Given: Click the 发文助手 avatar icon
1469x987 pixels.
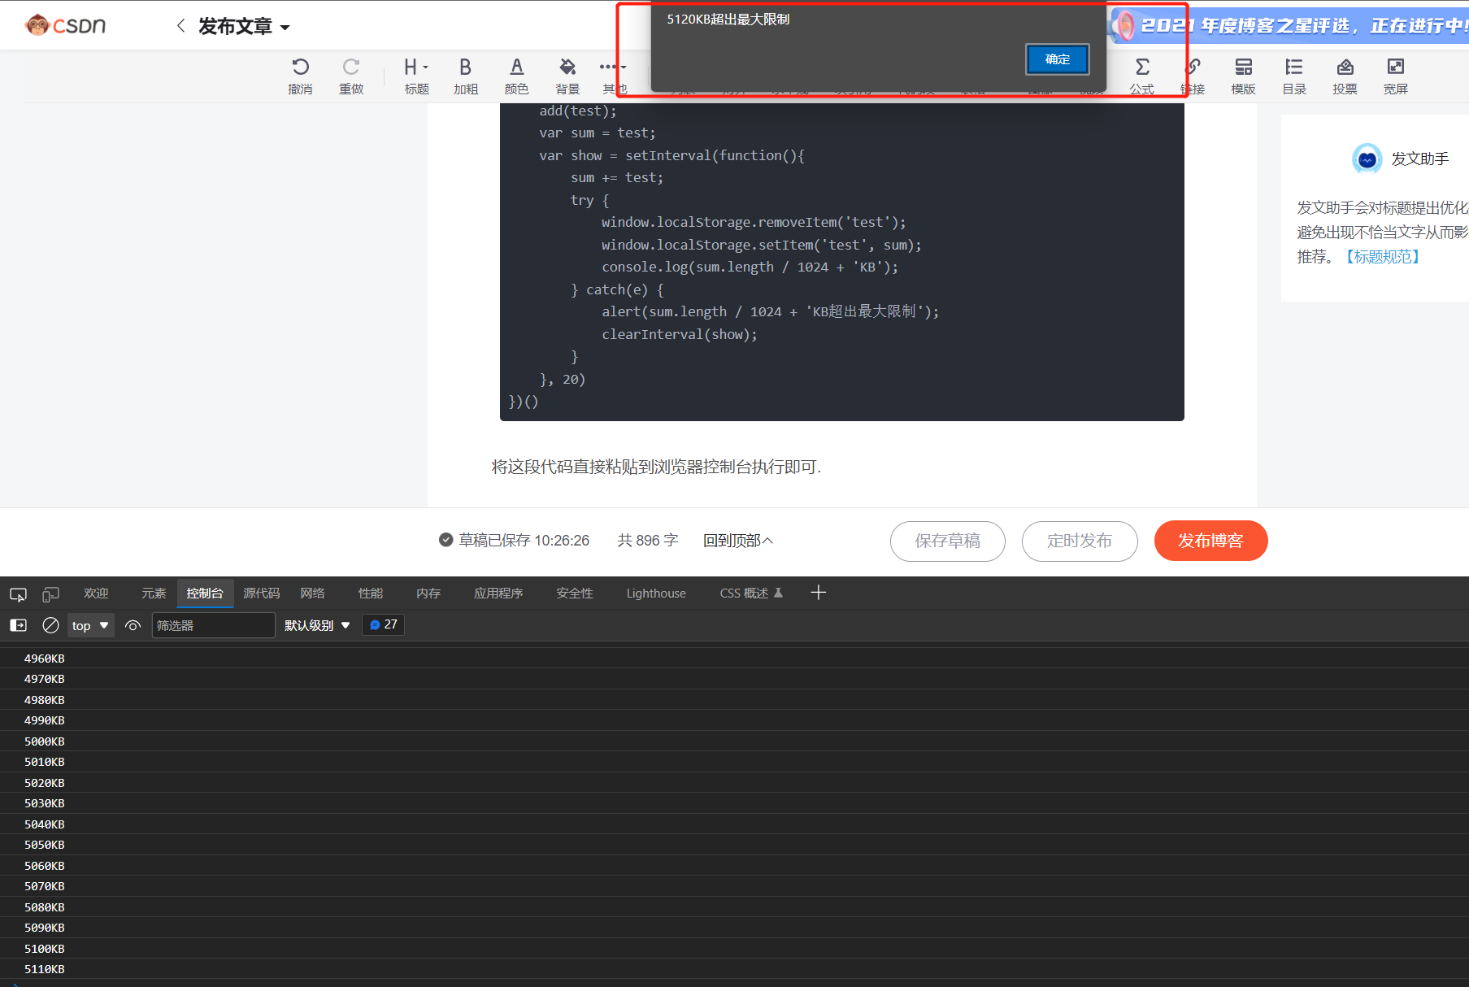Looking at the screenshot, I should coord(1367,159).
